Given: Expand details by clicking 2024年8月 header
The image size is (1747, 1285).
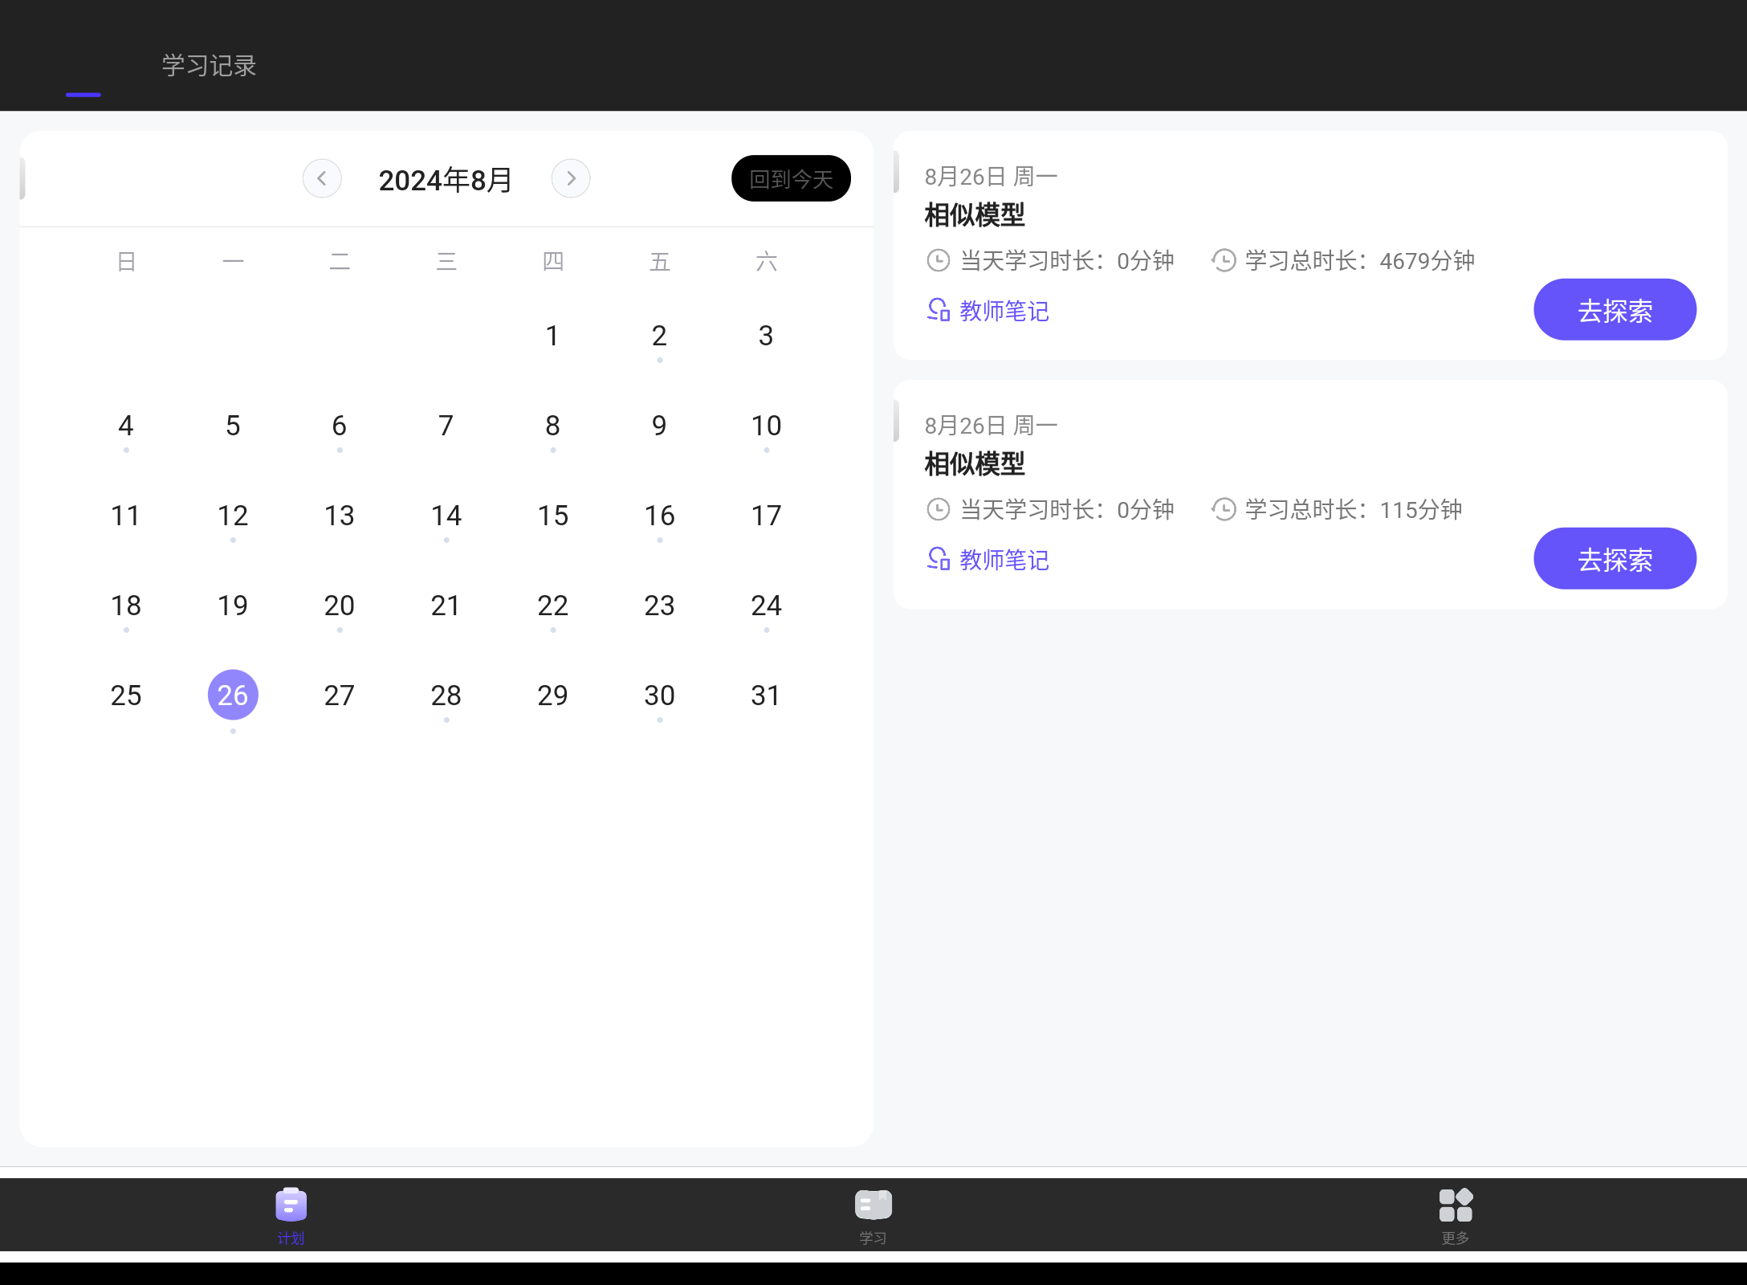Looking at the screenshot, I should tap(446, 179).
